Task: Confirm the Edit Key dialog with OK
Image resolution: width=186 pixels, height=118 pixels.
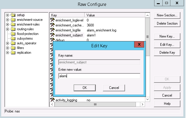Action: tap(85, 88)
